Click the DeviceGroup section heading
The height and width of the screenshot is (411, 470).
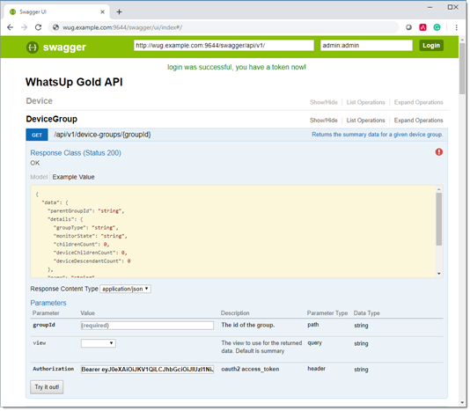click(52, 119)
